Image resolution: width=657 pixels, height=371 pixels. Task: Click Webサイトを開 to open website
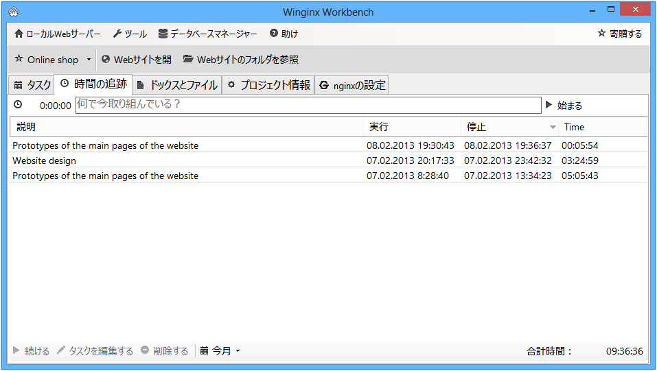pos(137,60)
